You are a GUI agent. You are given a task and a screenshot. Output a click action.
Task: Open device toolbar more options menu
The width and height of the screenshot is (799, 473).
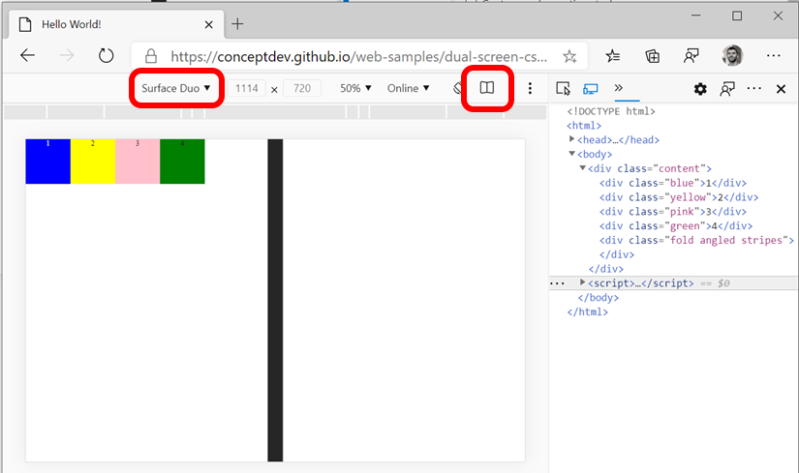click(x=530, y=88)
